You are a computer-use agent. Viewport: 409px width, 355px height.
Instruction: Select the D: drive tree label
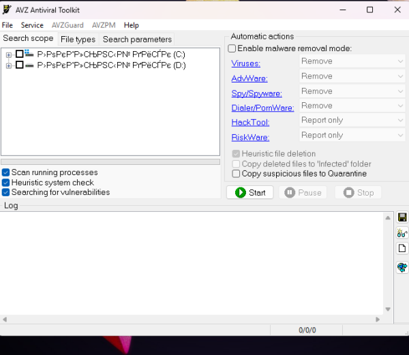(111, 65)
